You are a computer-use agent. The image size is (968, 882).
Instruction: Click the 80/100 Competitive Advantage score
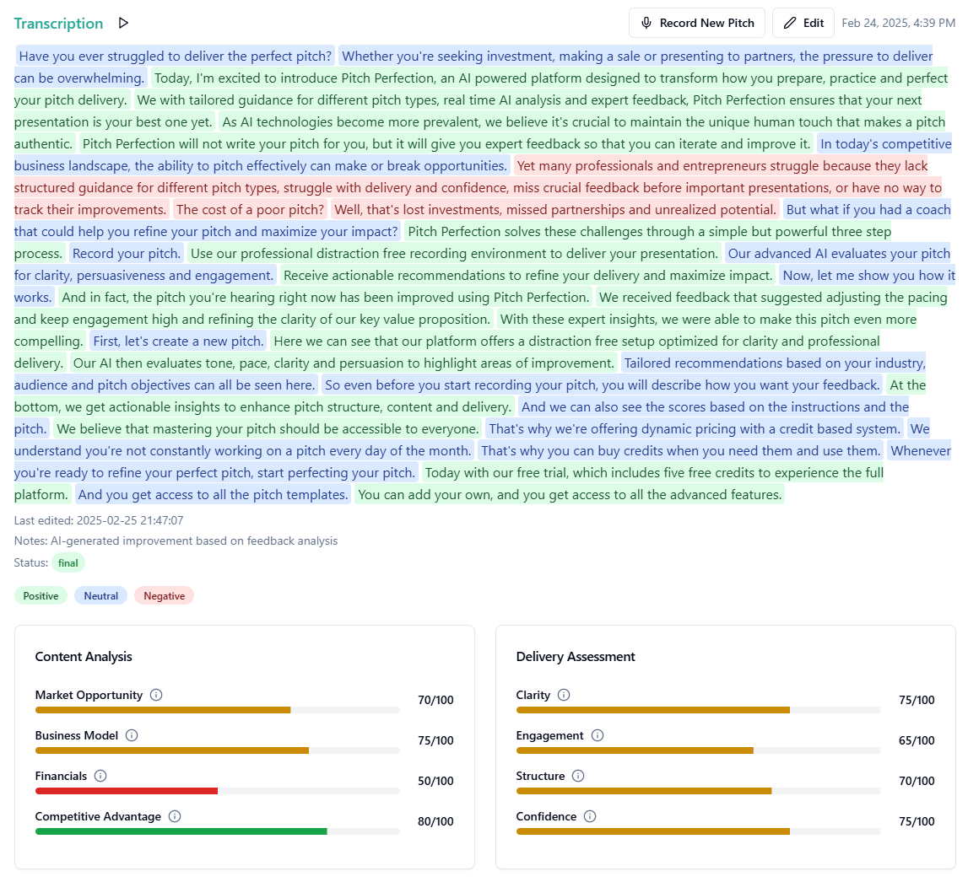coord(435,821)
